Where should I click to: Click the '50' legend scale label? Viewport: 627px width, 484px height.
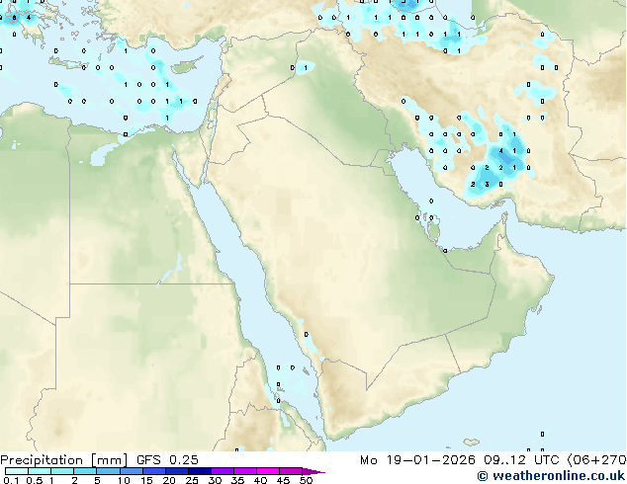[306, 480]
